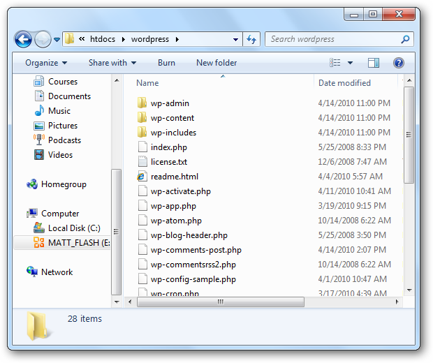Click the navigation pane scrollbar thumb
Viewport: 433px width, 363px height.
tap(117, 232)
